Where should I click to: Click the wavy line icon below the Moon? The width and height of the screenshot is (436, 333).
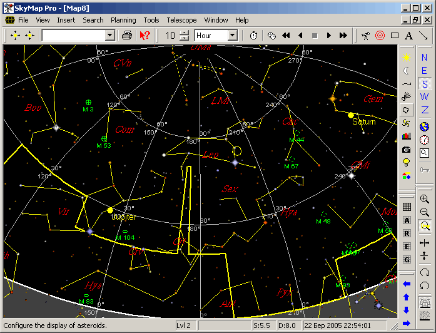406,84
